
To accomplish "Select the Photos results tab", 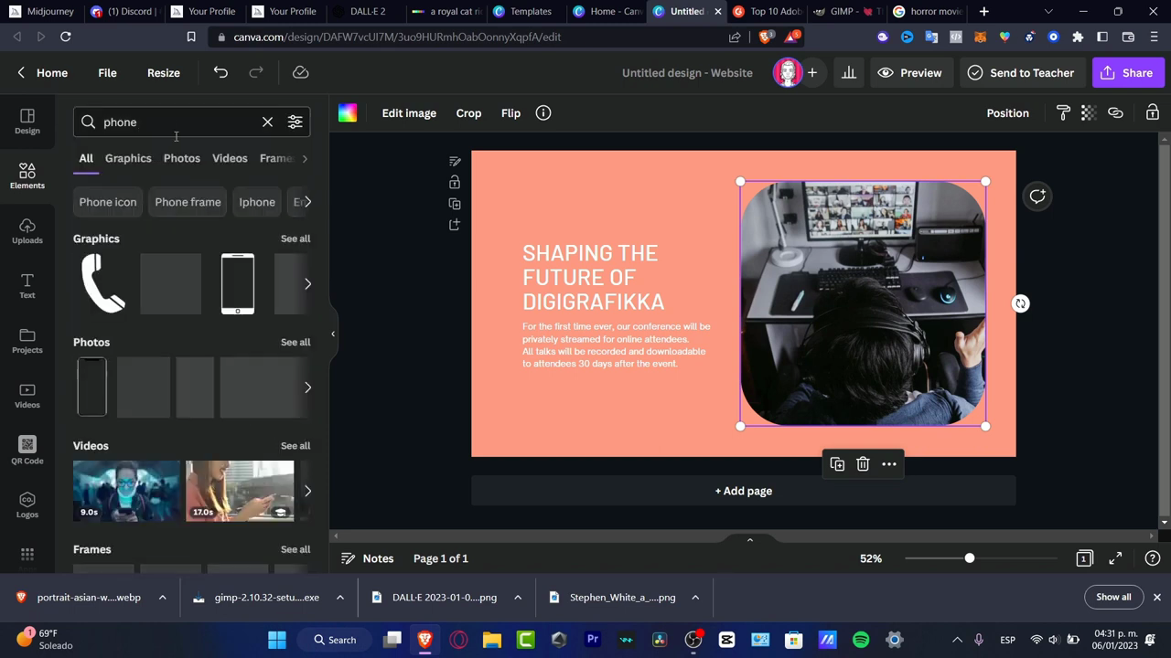I will point(181,158).
